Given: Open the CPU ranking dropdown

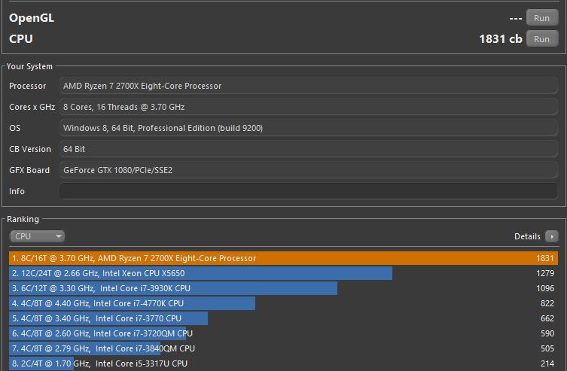Looking at the screenshot, I should [x=37, y=236].
